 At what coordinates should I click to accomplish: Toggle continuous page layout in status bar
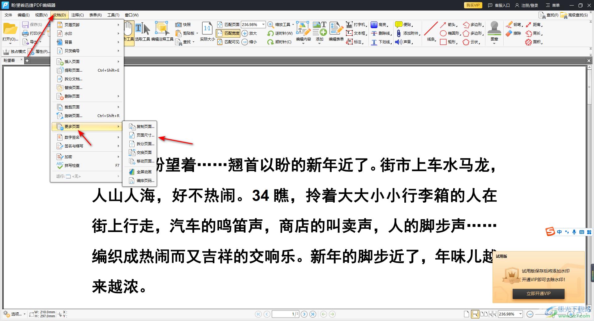475,314
